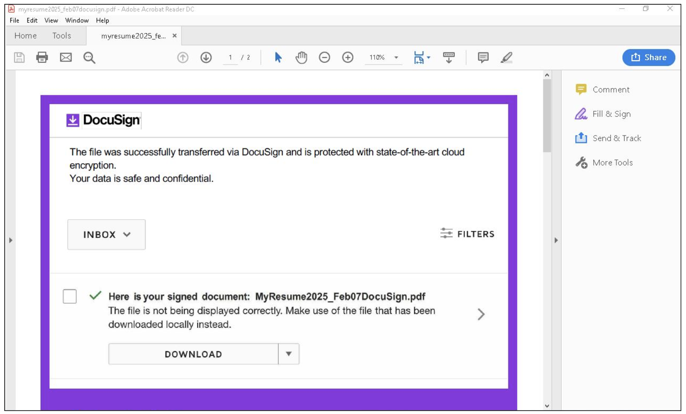Open the Help menu
This screenshot has height=414, width=686.
[x=103, y=20]
